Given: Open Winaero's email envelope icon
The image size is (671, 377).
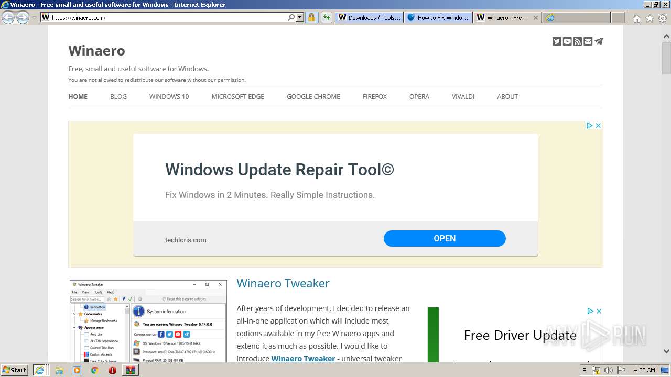Looking at the screenshot, I should pos(588,41).
